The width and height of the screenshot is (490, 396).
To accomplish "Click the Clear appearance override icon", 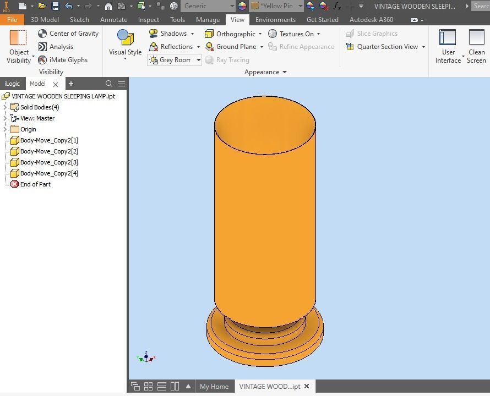I will (324, 6).
